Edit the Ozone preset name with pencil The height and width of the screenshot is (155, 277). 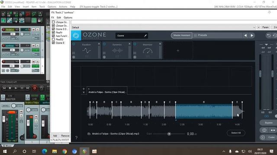145,36
